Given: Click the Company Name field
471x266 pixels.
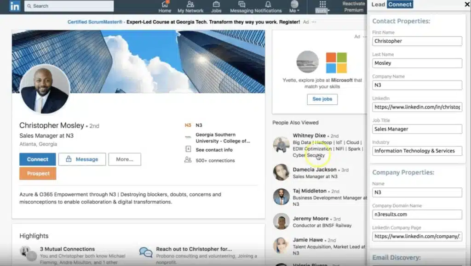Looking at the screenshot, I should (417, 85).
